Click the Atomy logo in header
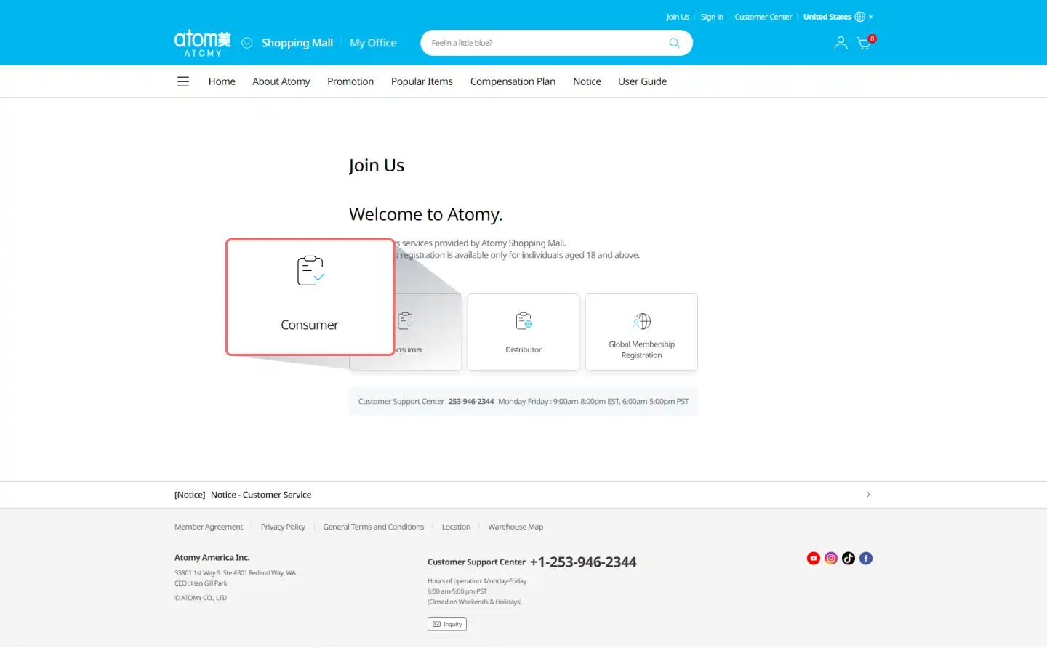The width and height of the screenshot is (1047, 648). click(202, 43)
